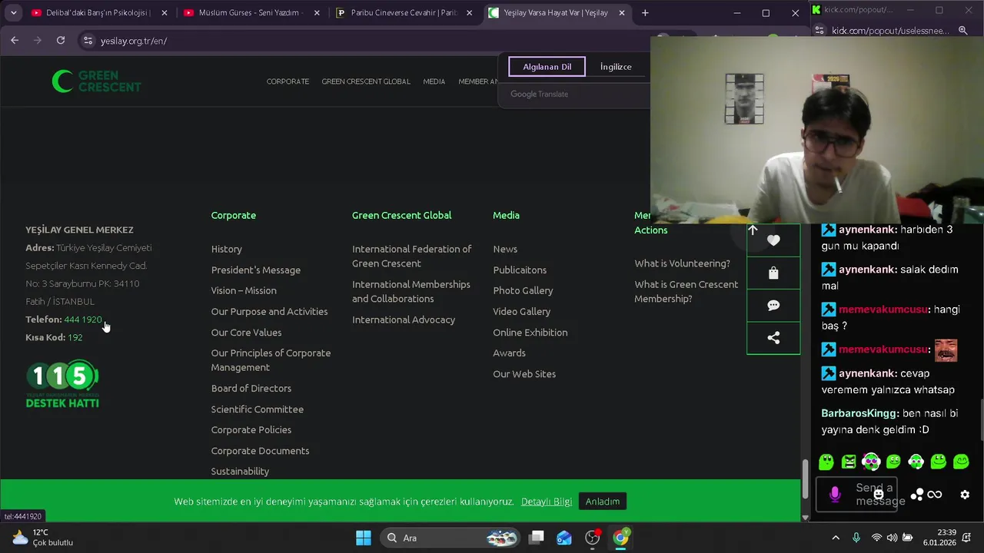Switch to Müslüm Gürses - Seni Yazdım tab

pos(251,13)
